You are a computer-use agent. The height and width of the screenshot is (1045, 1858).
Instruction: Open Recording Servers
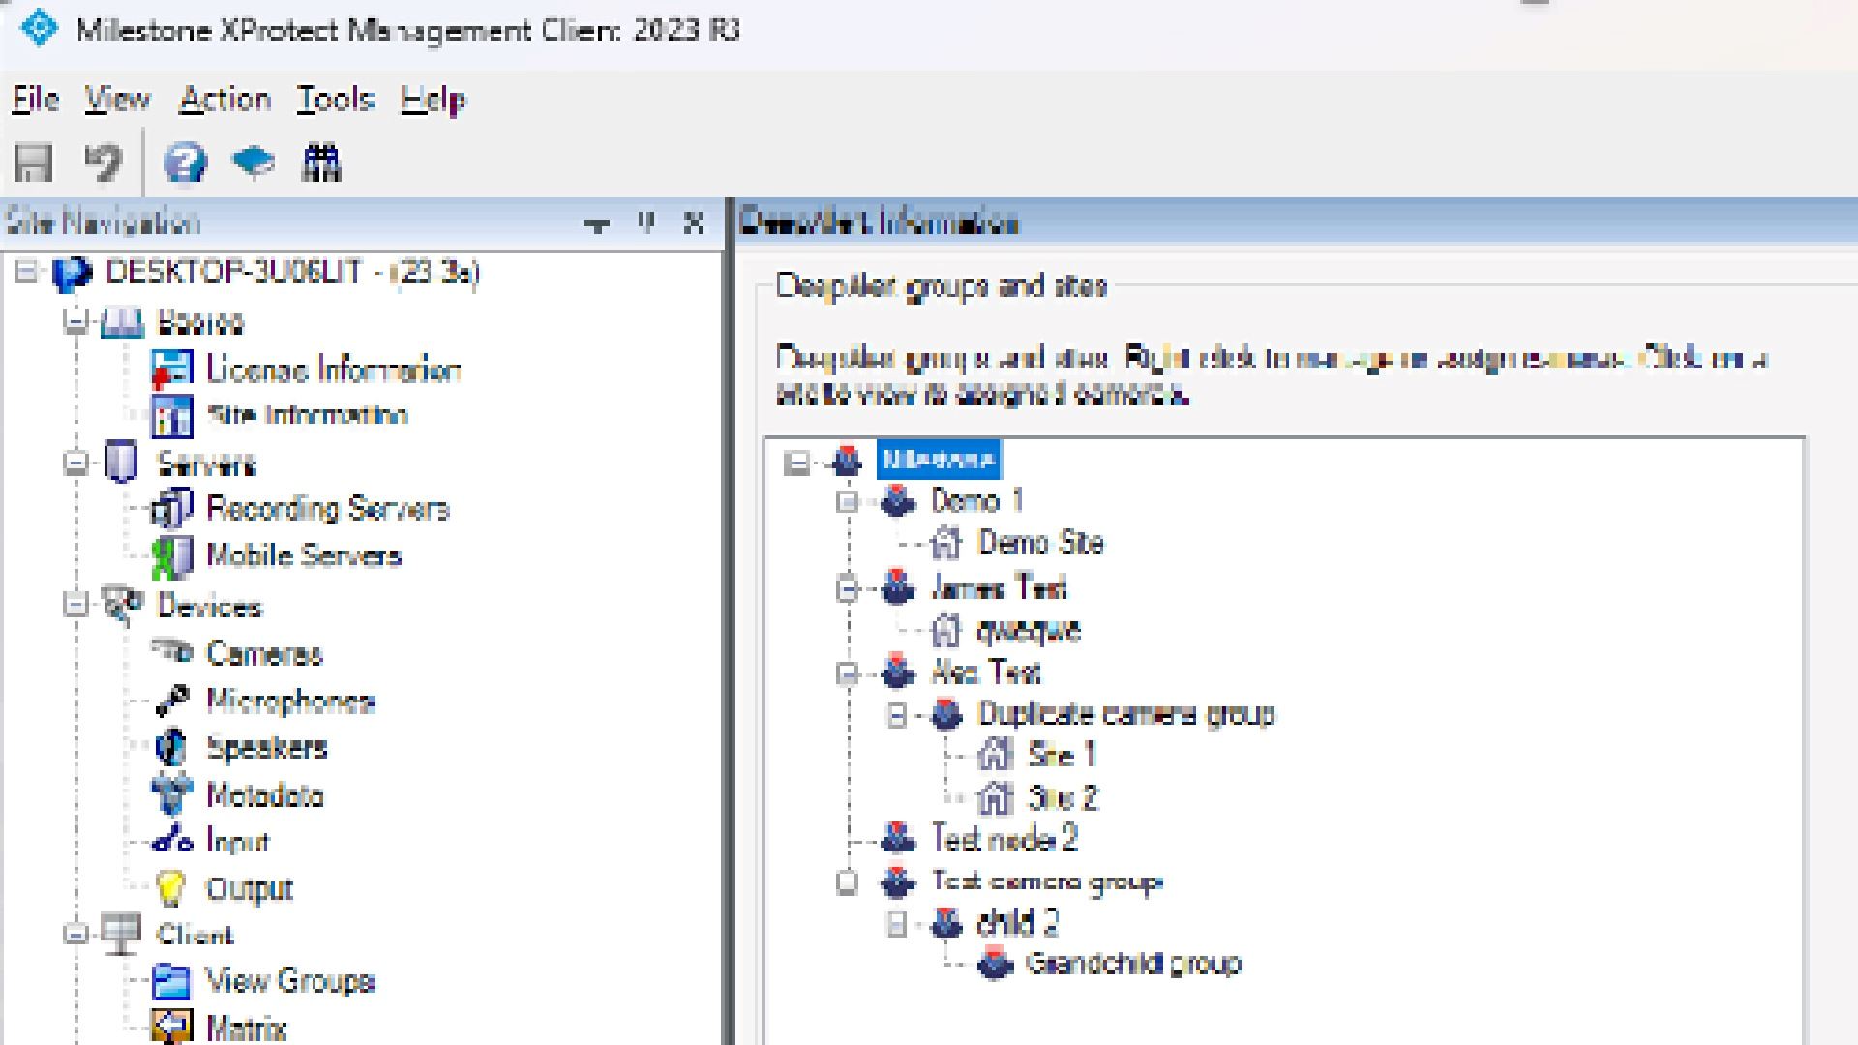click(x=328, y=509)
